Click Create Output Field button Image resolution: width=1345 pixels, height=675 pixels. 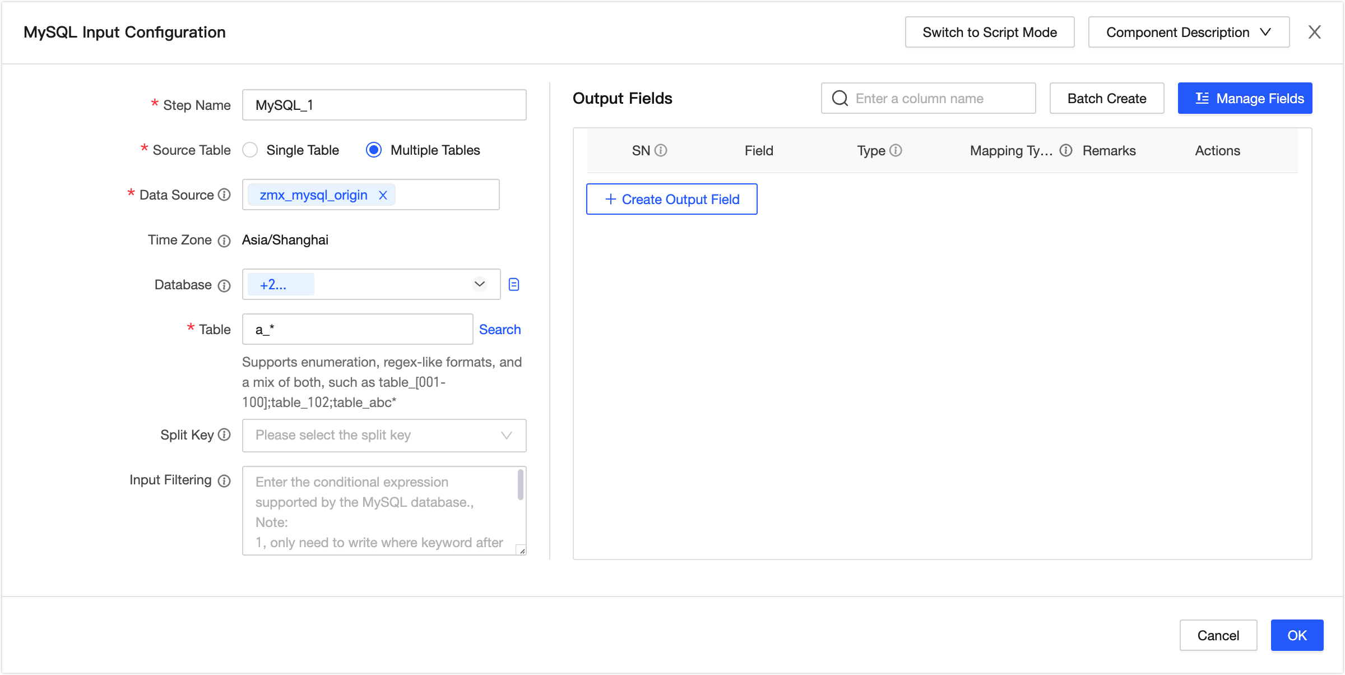coord(672,199)
